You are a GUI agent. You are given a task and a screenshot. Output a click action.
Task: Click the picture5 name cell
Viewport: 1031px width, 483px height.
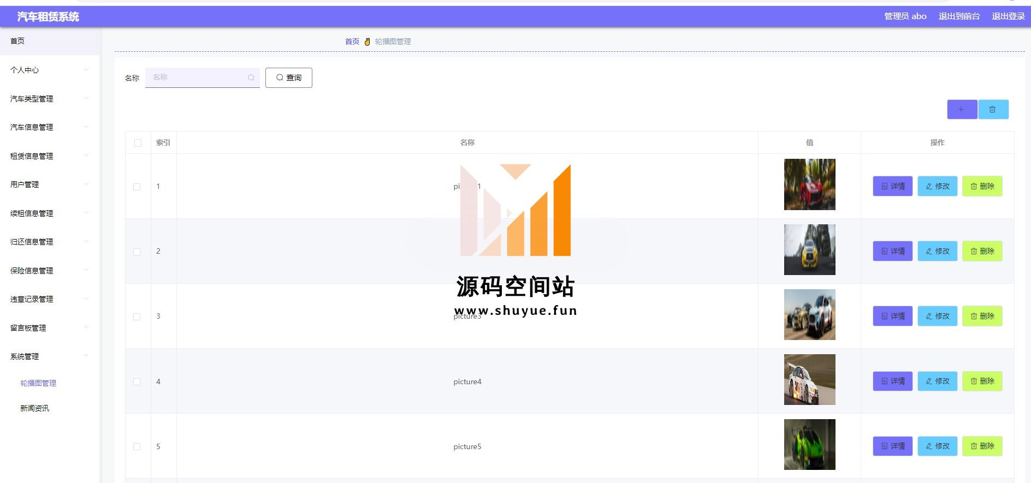pyautogui.click(x=467, y=446)
